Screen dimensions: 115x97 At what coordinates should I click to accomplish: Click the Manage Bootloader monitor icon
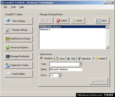[8, 56]
